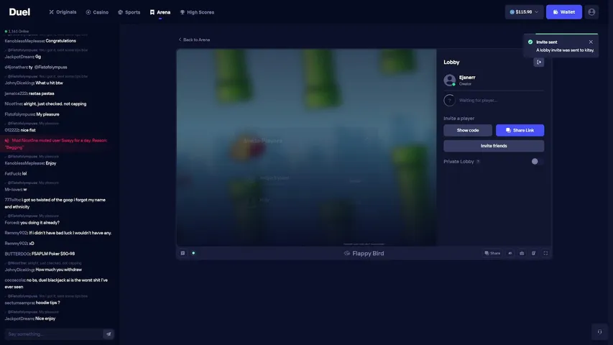This screenshot has height=345, width=613.
Task: Open the Casino tab
Action: point(97,12)
